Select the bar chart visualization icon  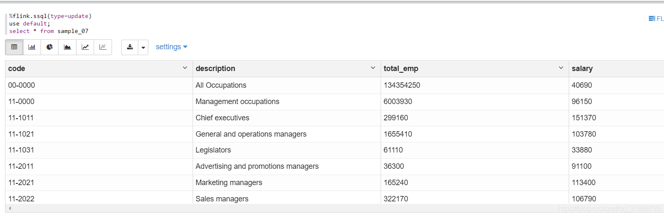(x=32, y=47)
